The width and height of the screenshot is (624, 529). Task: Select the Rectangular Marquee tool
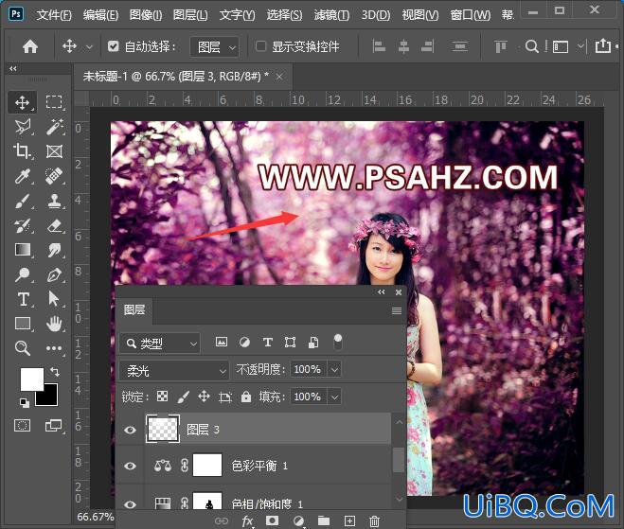[x=54, y=102]
